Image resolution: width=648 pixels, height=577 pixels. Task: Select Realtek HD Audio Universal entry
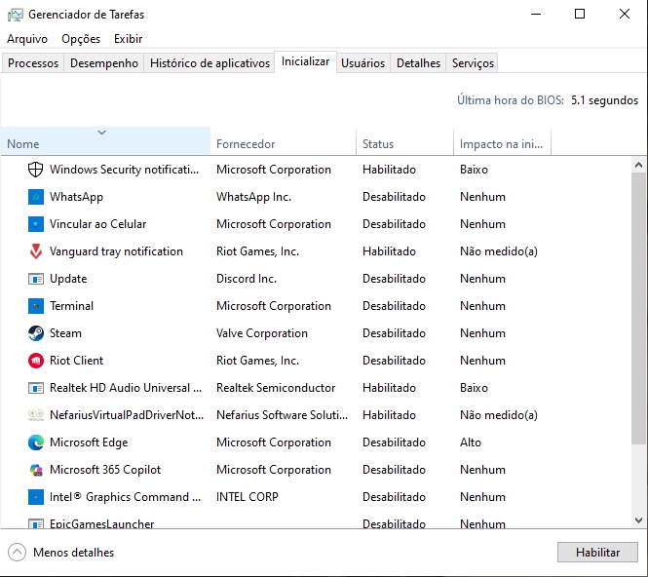coord(126,388)
